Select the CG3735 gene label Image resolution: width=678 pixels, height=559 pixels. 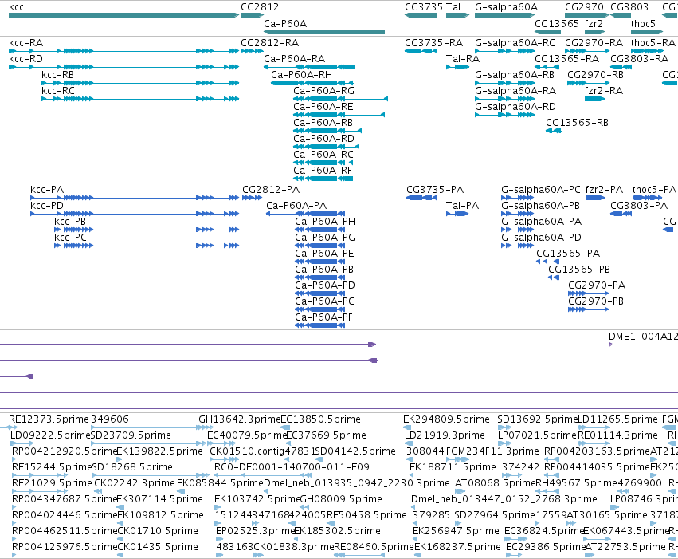tap(424, 7)
